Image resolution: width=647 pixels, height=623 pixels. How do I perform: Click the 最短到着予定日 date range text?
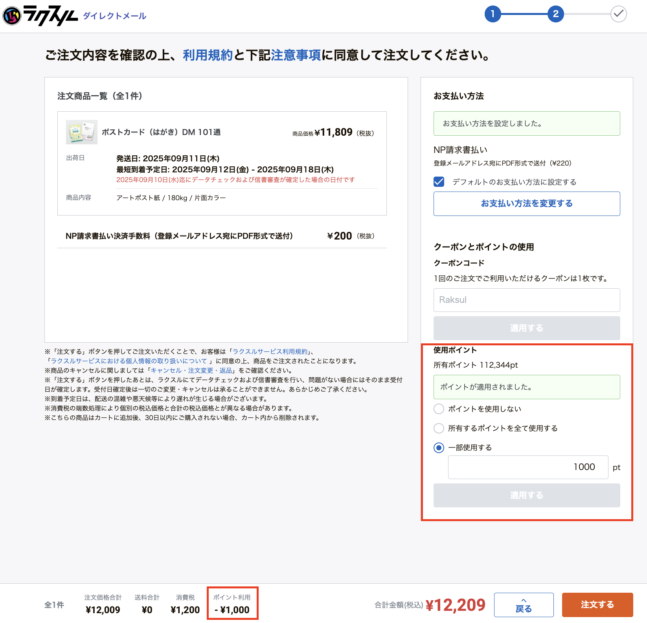[225, 170]
